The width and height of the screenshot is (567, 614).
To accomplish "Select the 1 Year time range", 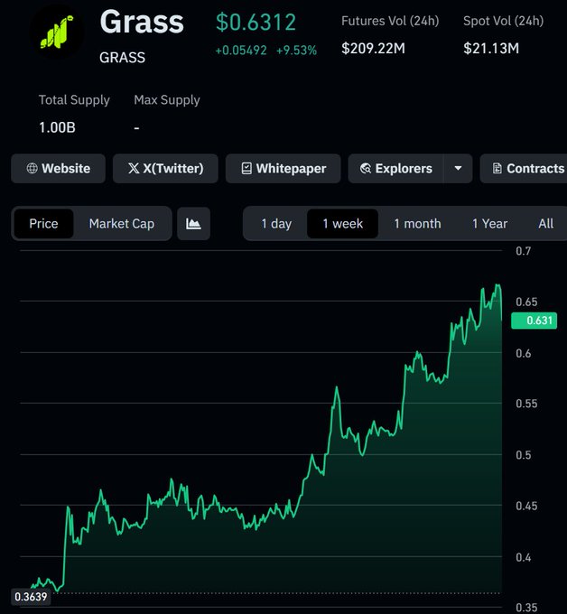I will click(490, 224).
